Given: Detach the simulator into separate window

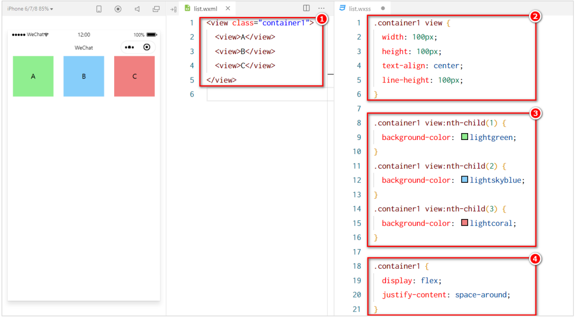Looking at the screenshot, I should [x=156, y=9].
